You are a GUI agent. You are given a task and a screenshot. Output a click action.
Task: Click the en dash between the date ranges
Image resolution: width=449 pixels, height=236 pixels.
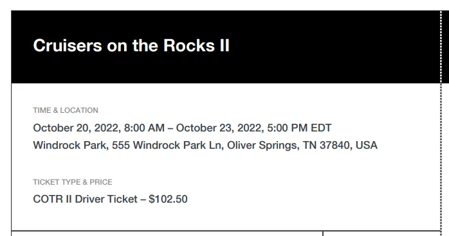(170, 128)
